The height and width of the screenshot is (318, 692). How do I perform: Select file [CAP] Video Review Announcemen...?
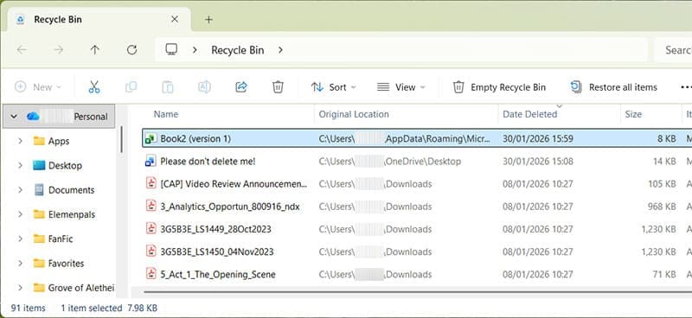click(233, 183)
